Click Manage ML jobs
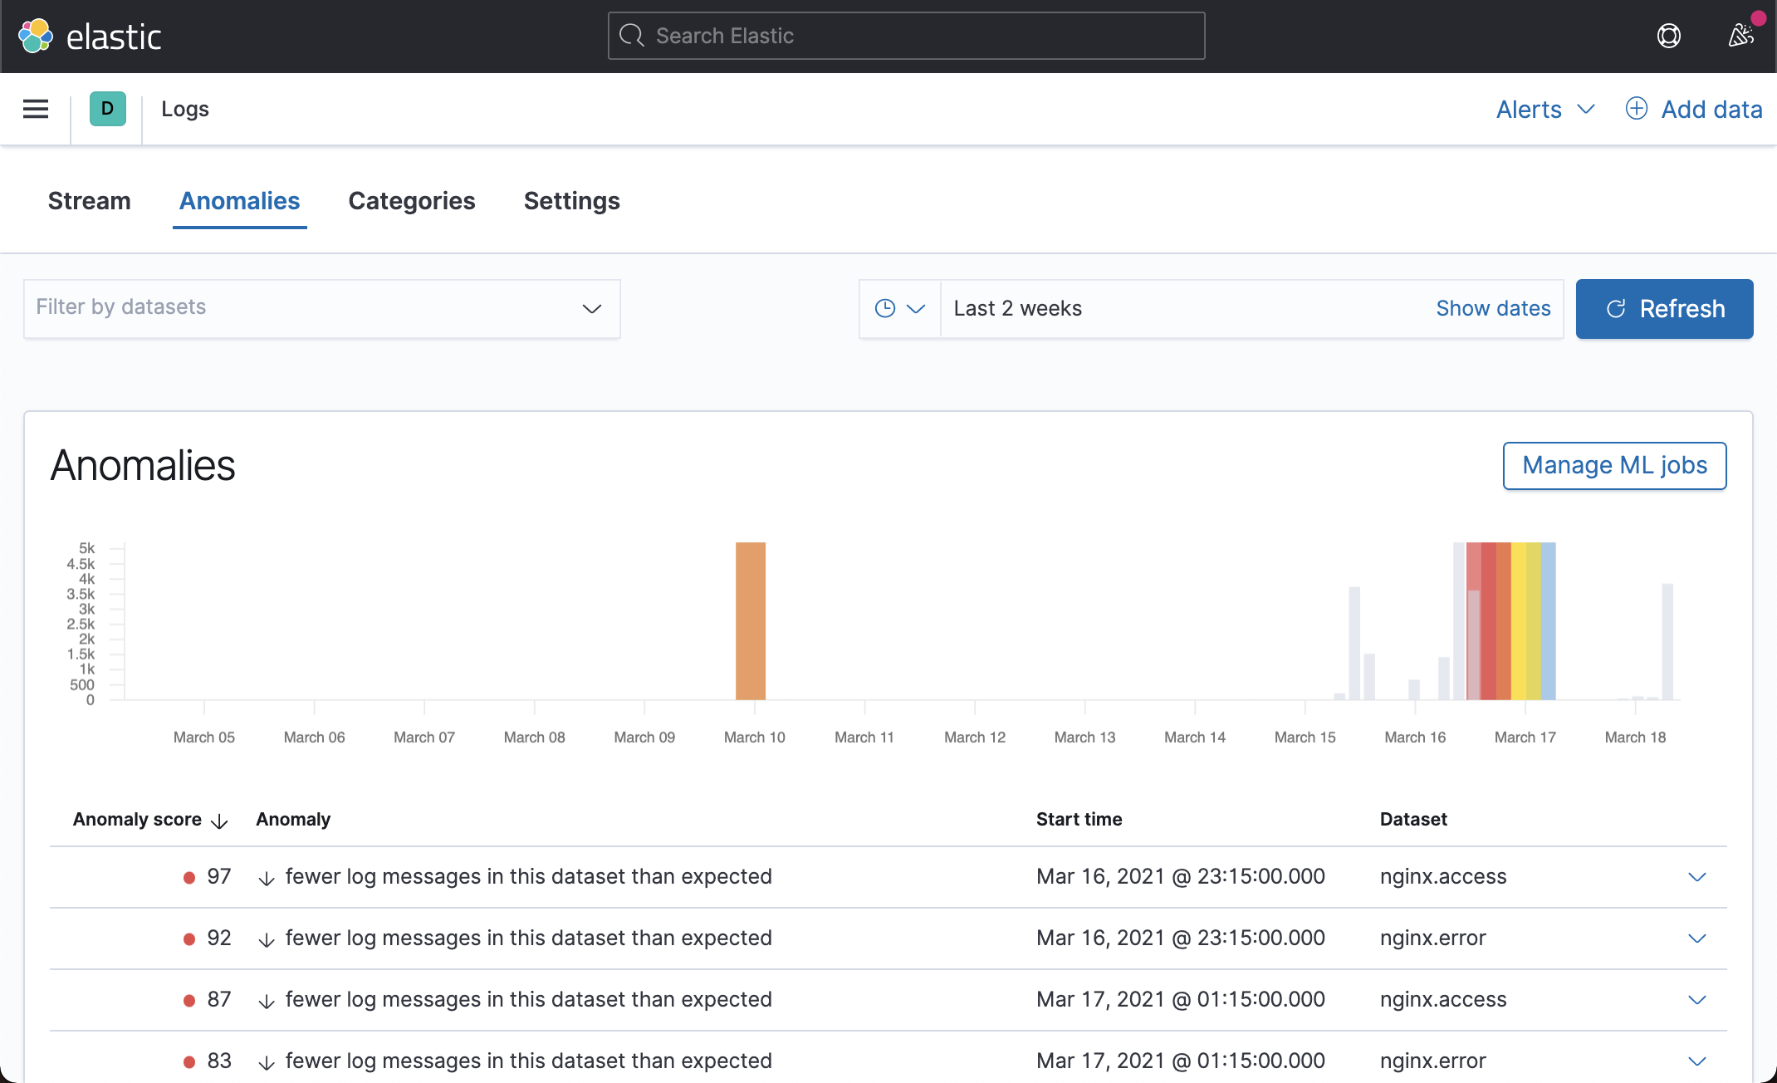Screen dimensions: 1777x1083 (1614, 465)
